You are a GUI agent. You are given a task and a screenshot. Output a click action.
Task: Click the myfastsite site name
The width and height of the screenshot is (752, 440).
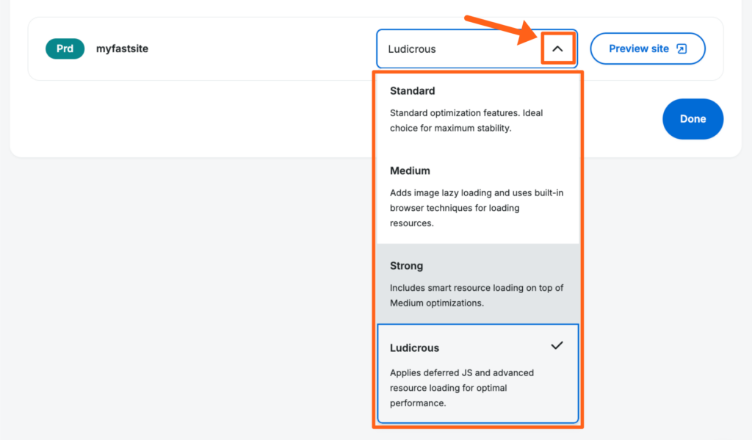click(122, 49)
